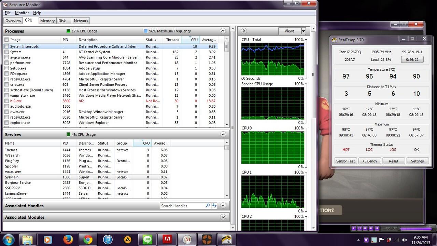The image size is (437, 246).
Task: Open the AIMP player taskbar icon
Action: tap(128, 240)
